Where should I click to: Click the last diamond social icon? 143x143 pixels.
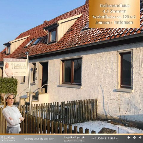click(x=140, y=137)
